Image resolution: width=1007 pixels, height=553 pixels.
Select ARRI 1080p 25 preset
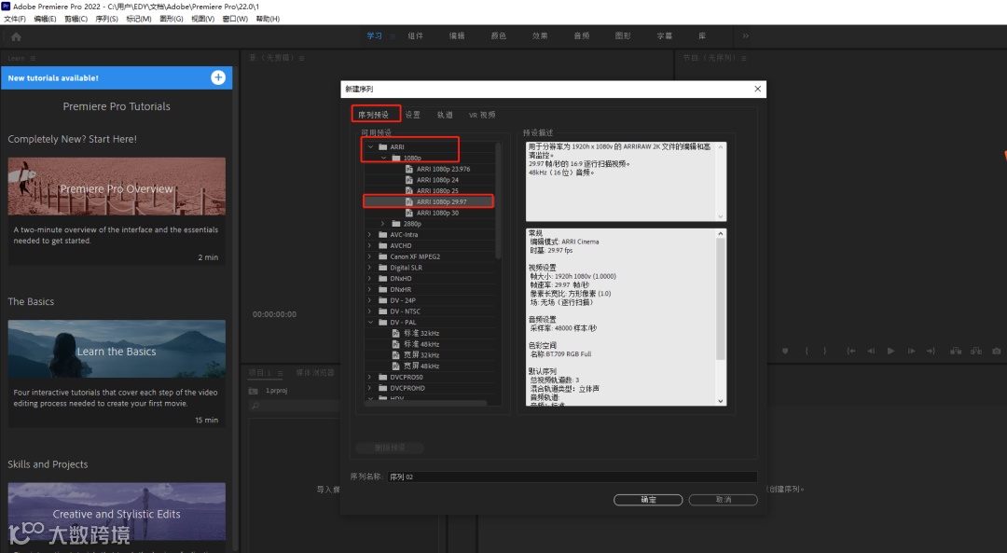point(436,191)
